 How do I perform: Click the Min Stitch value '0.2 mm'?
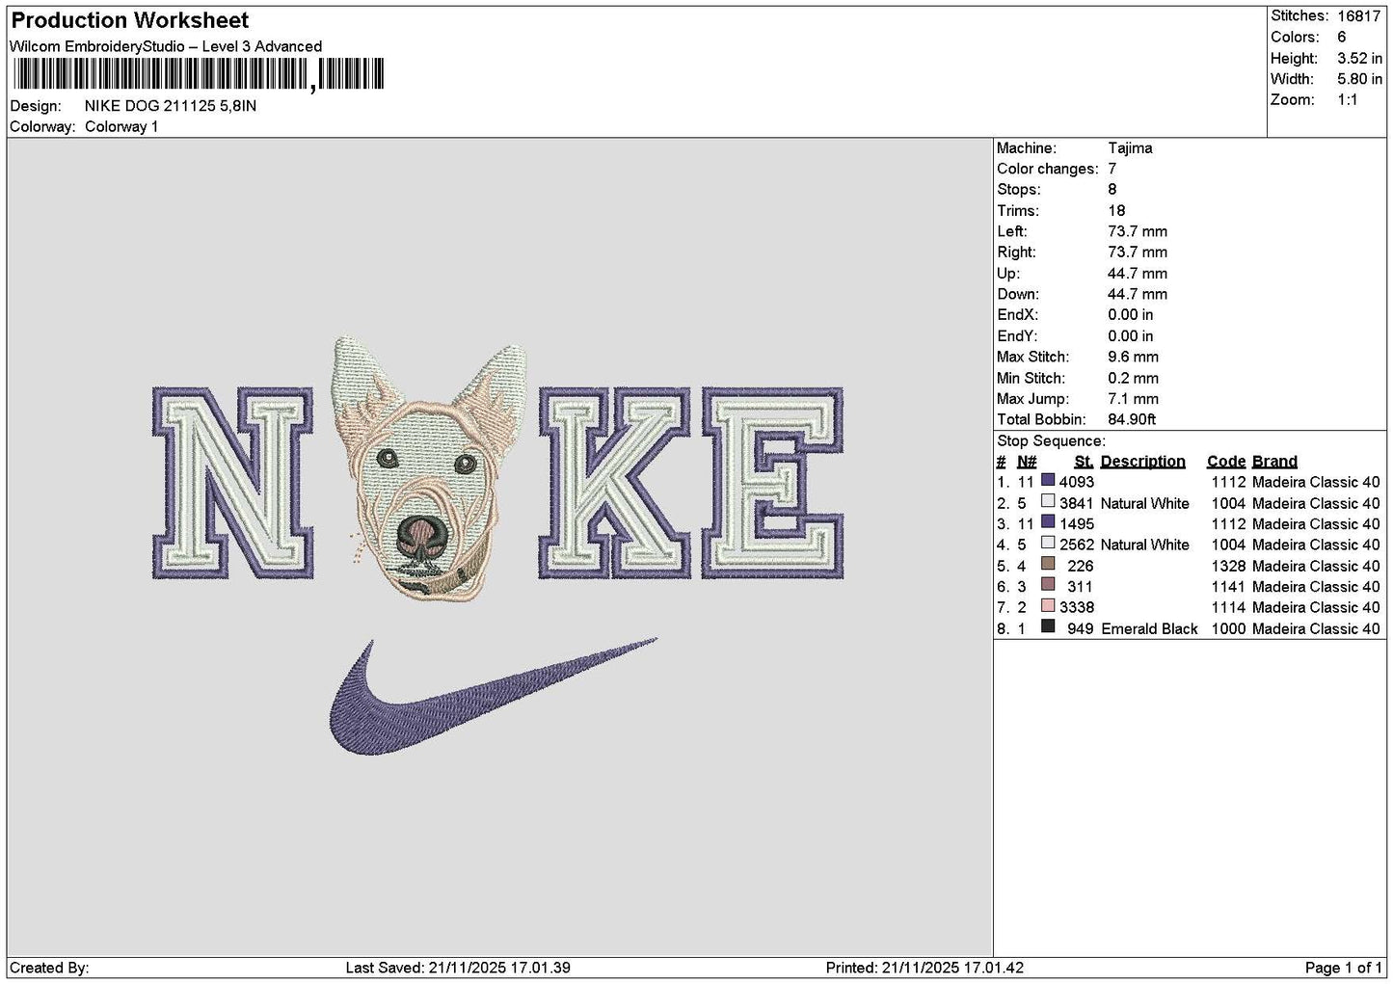pyautogui.click(x=1133, y=378)
